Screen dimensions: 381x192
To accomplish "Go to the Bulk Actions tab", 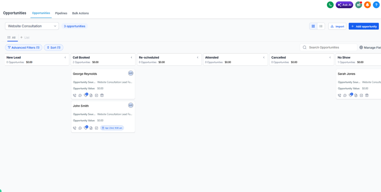I will (x=80, y=13).
